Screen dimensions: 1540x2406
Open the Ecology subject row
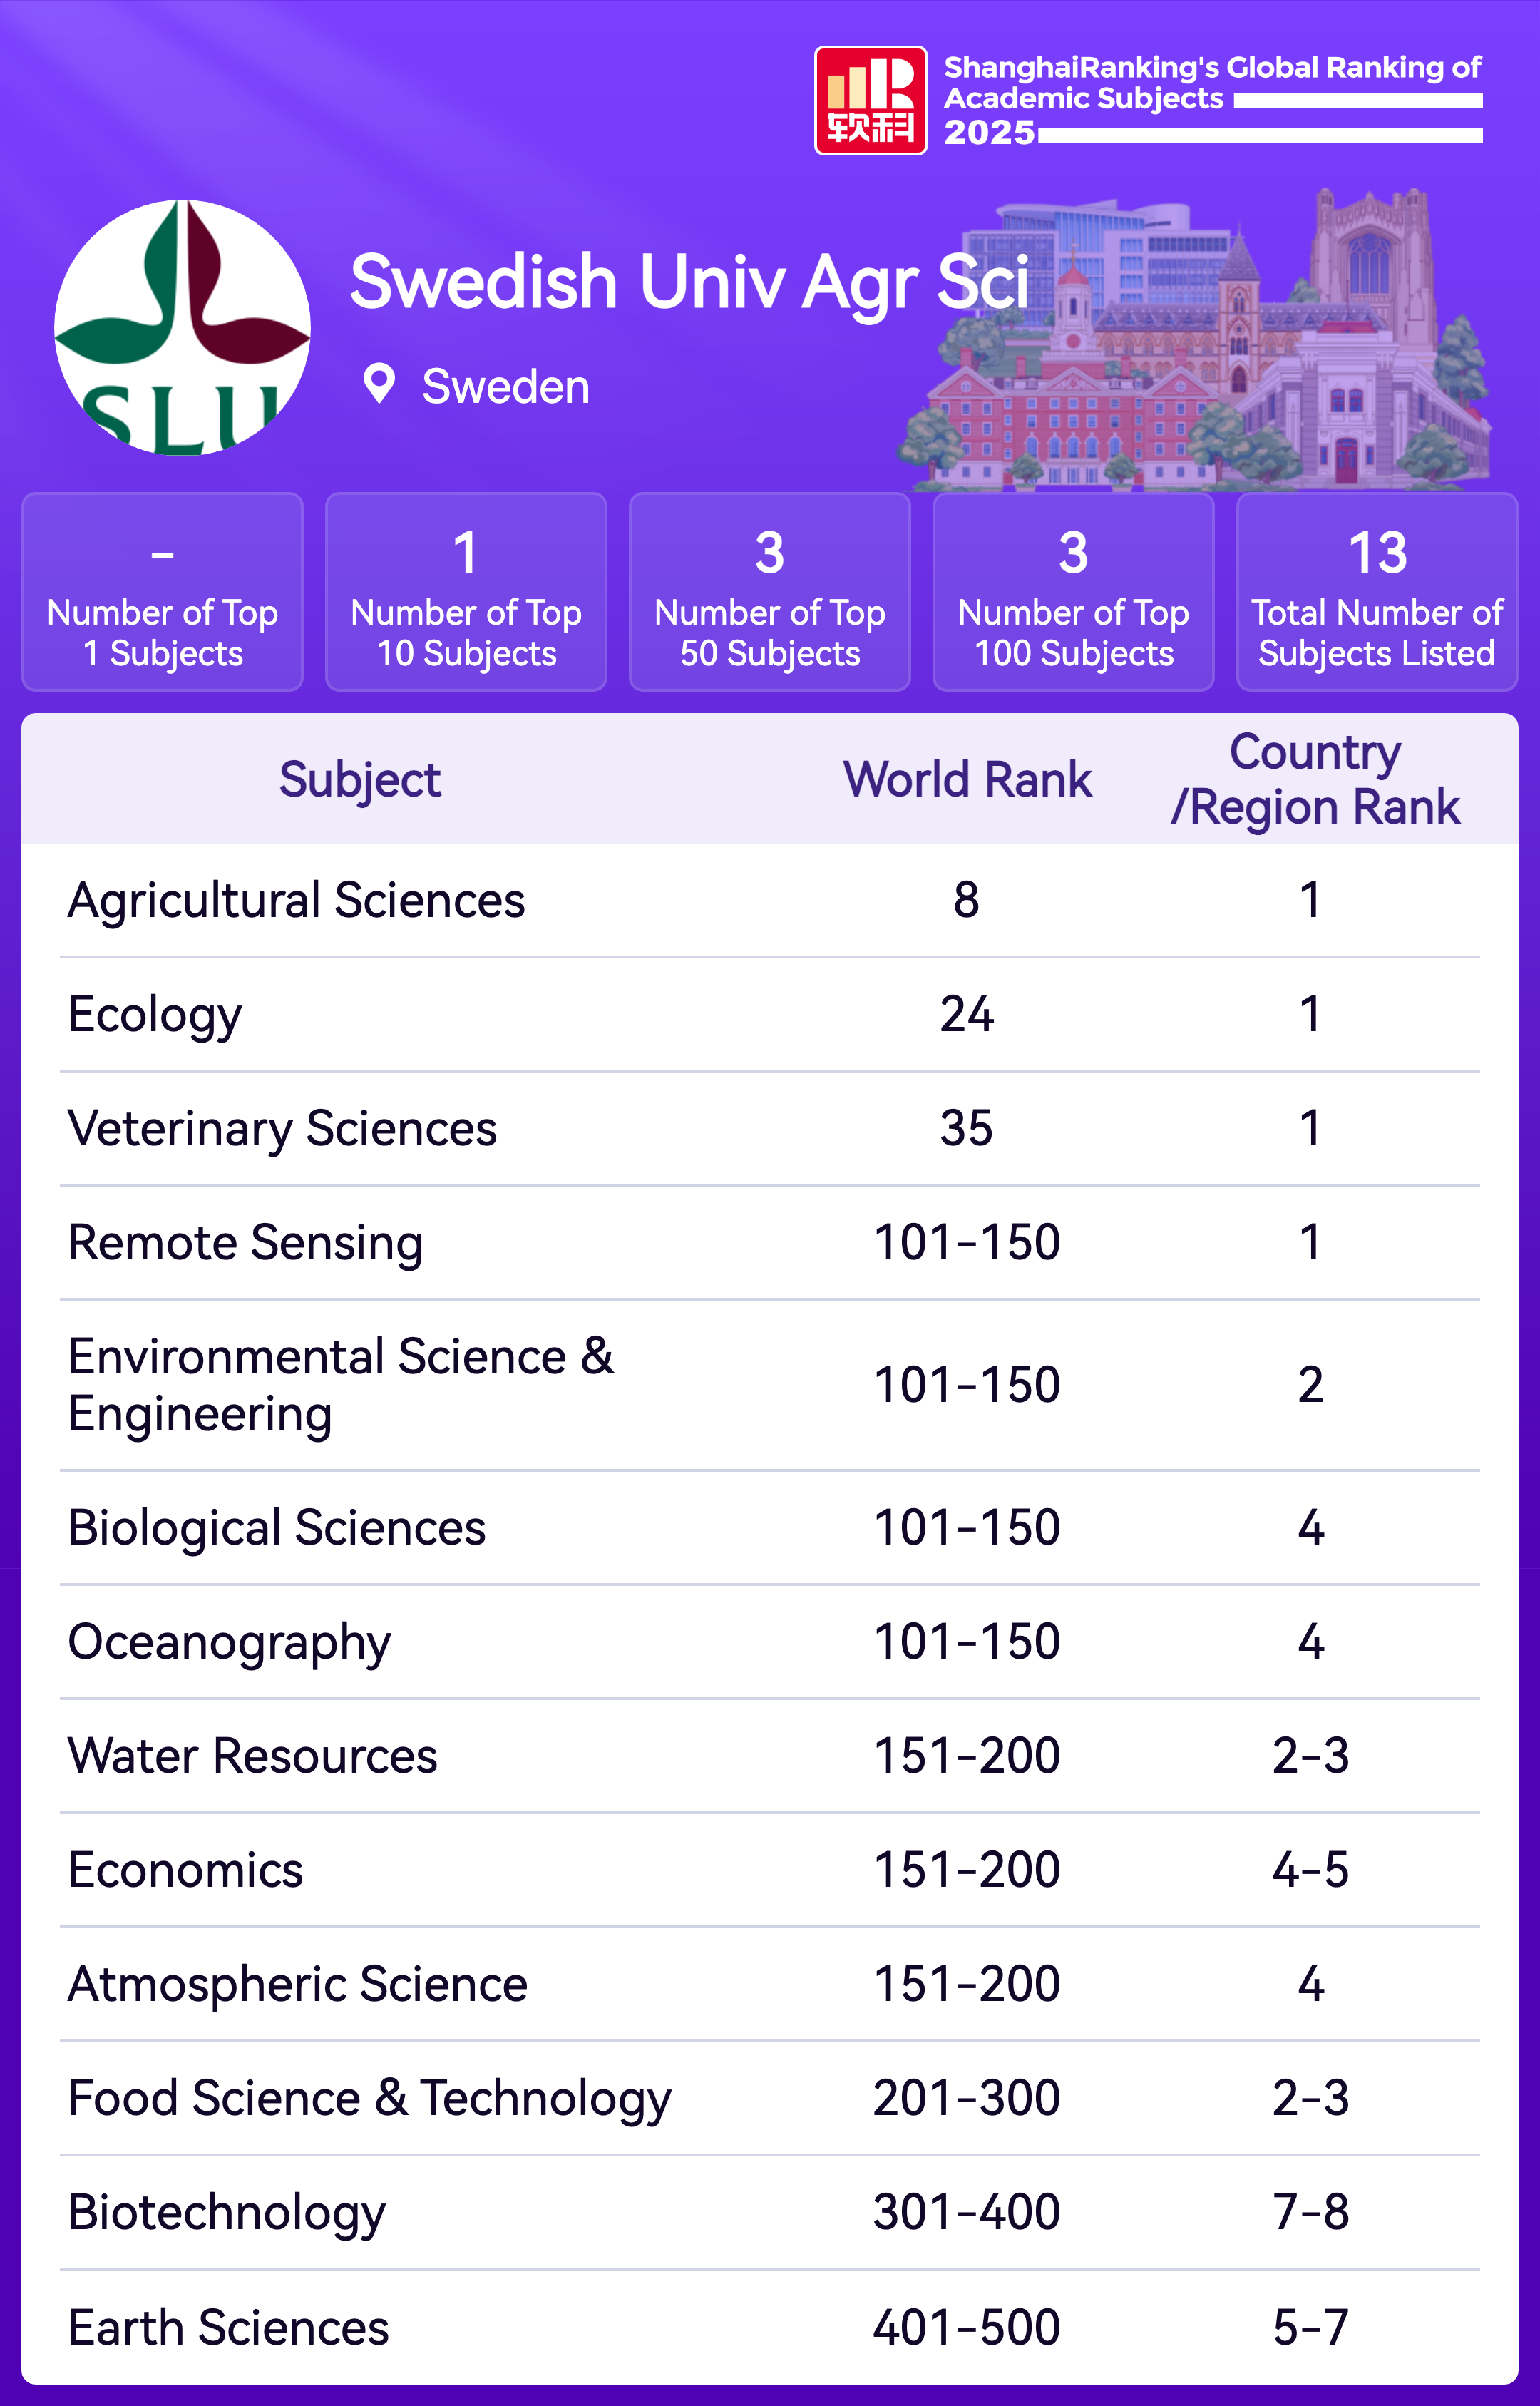(x=155, y=1014)
